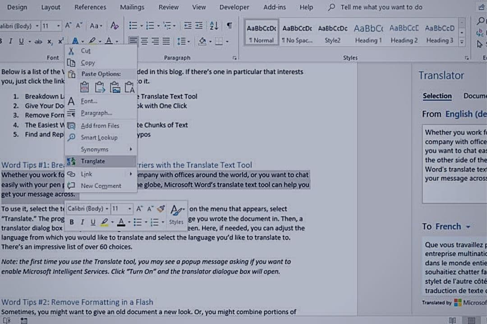
Task: Open the ribbon font size dropdown
Action: [x=58, y=26]
